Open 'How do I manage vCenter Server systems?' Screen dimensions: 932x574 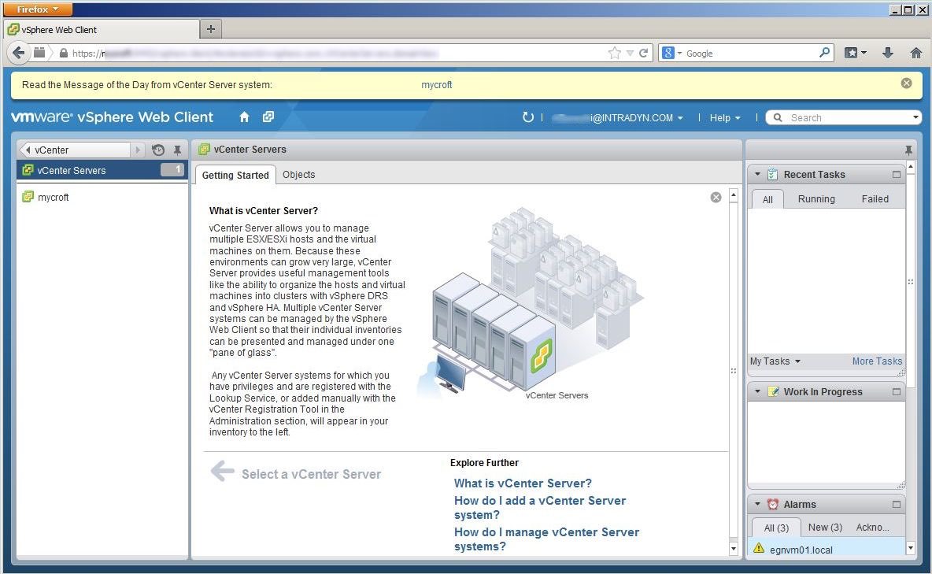[x=546, y=539]
